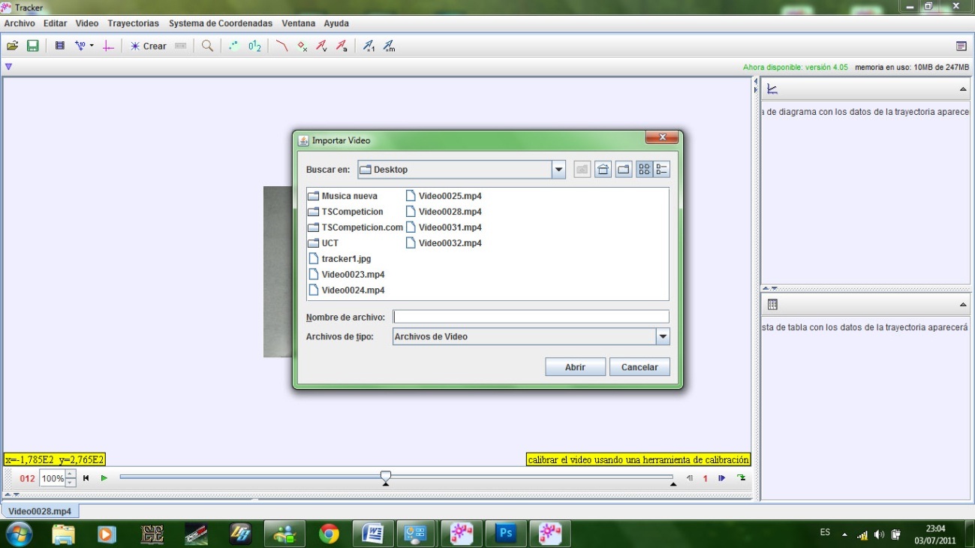This screenshot has height=548, width=975.
Task: Switch to details view in Importar Video
Action: pyautogui.click(x=660, y=169)
